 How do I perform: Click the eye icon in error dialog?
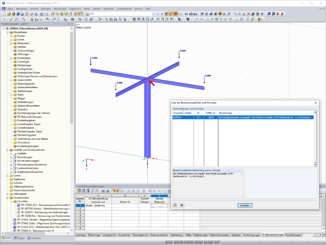point(182,205)
